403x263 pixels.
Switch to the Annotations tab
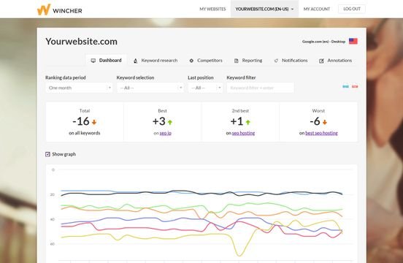335,61
